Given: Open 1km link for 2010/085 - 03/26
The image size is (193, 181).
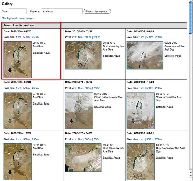Looking at the screenshot, I should coord(80,37).
